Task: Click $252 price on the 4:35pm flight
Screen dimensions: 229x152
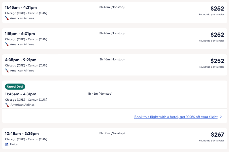Action: click(217, 61)
